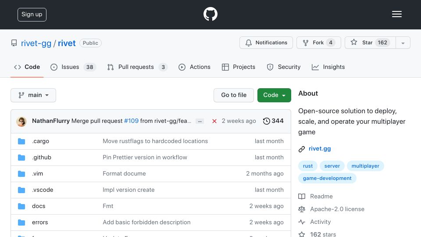Screen dimensions: 421x237
Task: Select the server topic tag
Action: (332, 166)
